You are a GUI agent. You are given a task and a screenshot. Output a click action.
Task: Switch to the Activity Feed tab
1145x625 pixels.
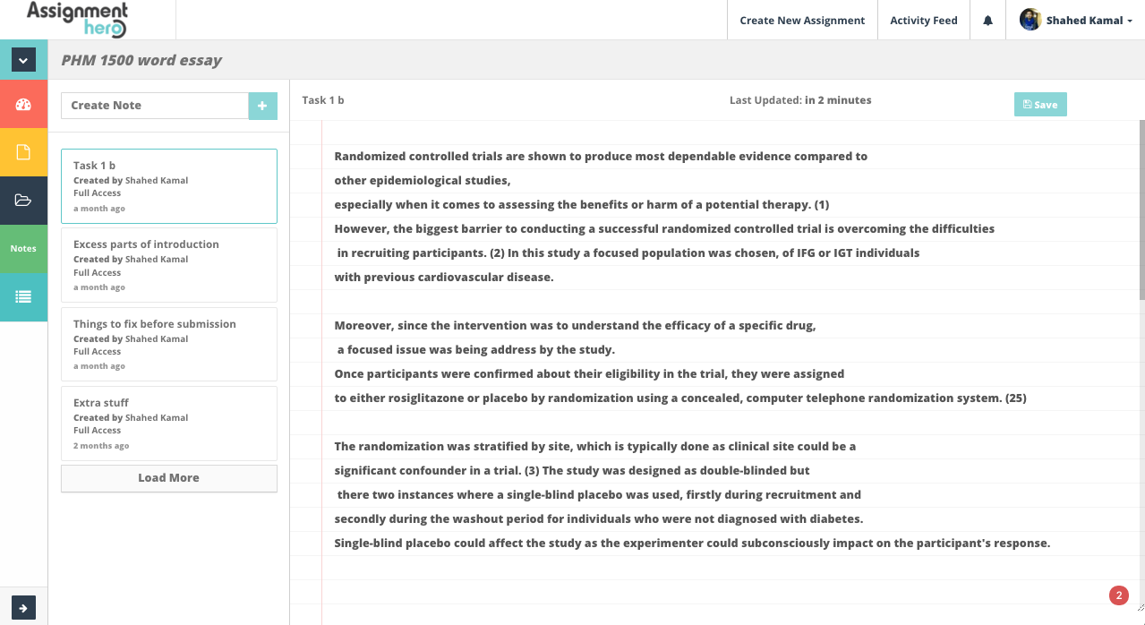923,20
